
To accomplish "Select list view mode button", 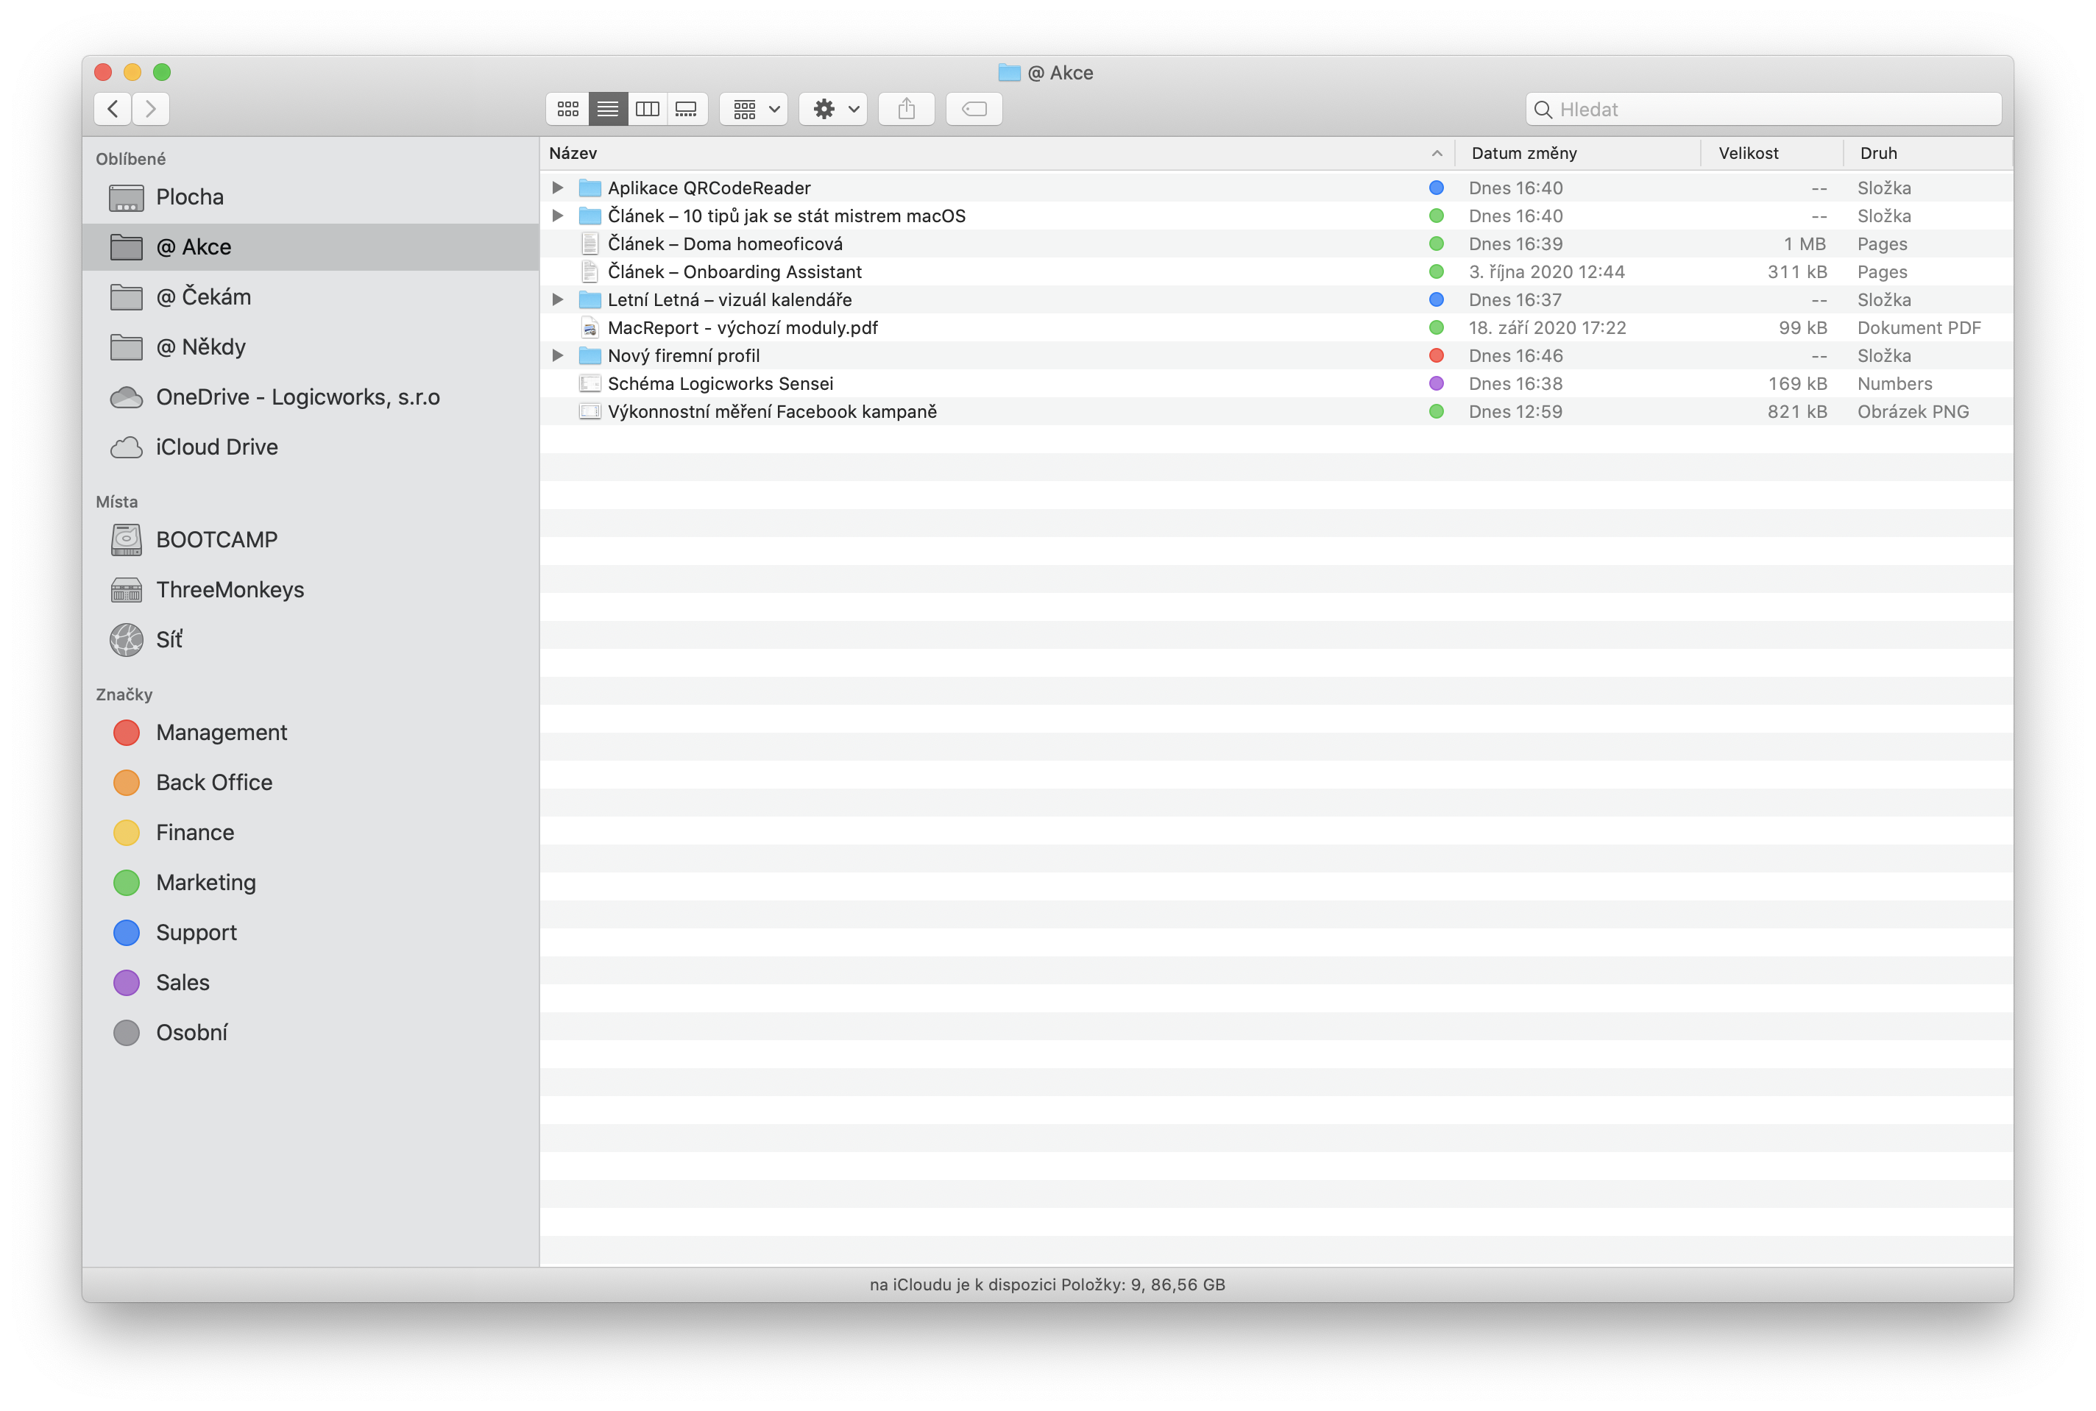I will pos(607,109).
